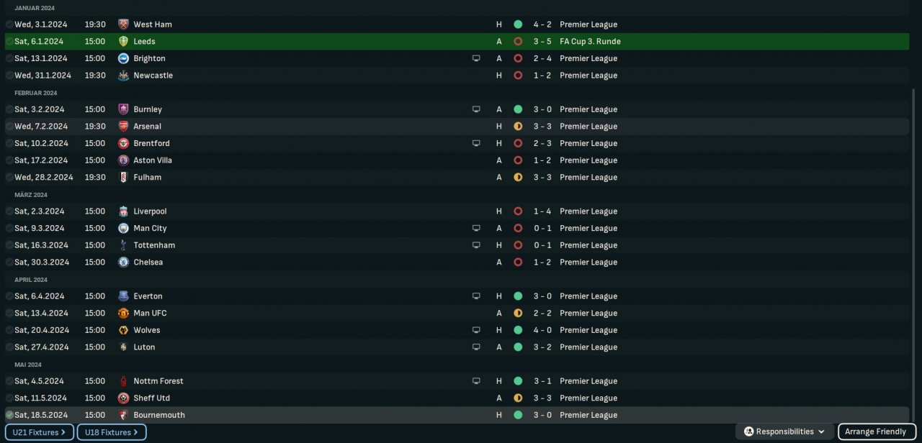
Task: Open U21 Fixtures page
Action: coord(39,432)
